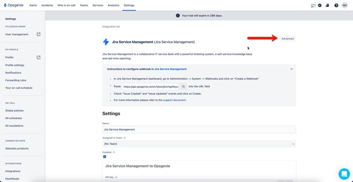The height and width of the screenshot is (182, 353).
Task: Open the Assigned to Team dropdown
Action: [199, 144]
